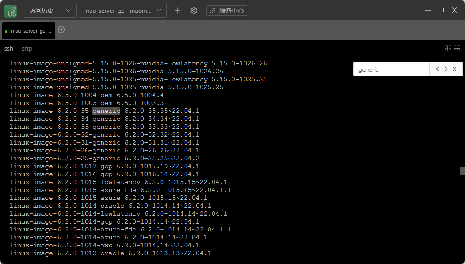
Task: Click the version '6.2.0-25.25~22.04.2'
Action: [162, 158]
